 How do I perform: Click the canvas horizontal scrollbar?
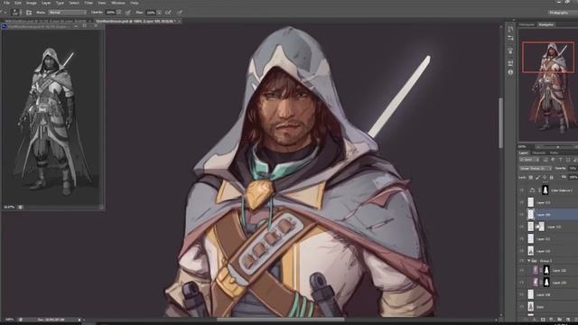click(x=280, y=320)
